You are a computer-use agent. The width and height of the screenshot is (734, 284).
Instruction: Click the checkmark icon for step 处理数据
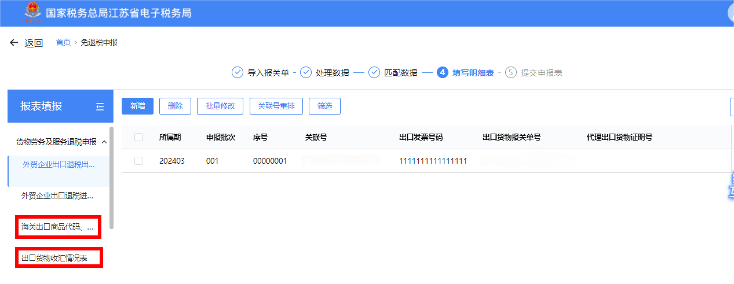pos(306,72)
